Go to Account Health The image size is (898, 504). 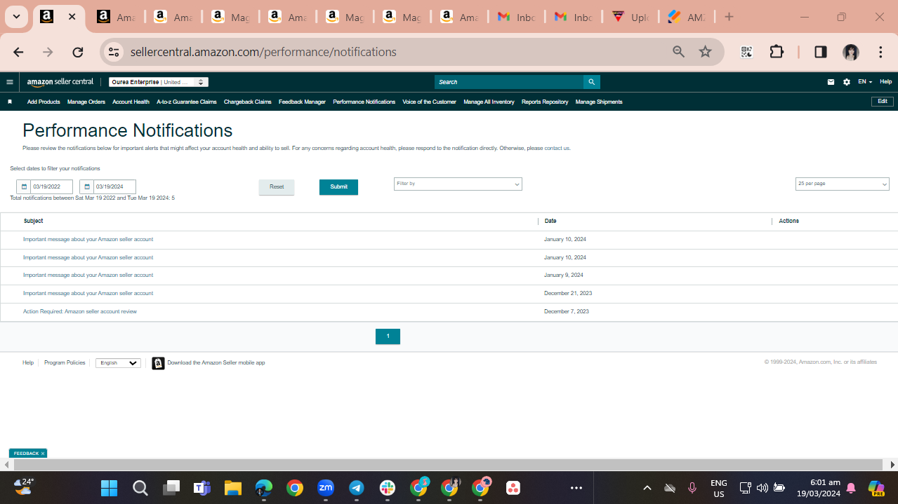click(131, 102)
